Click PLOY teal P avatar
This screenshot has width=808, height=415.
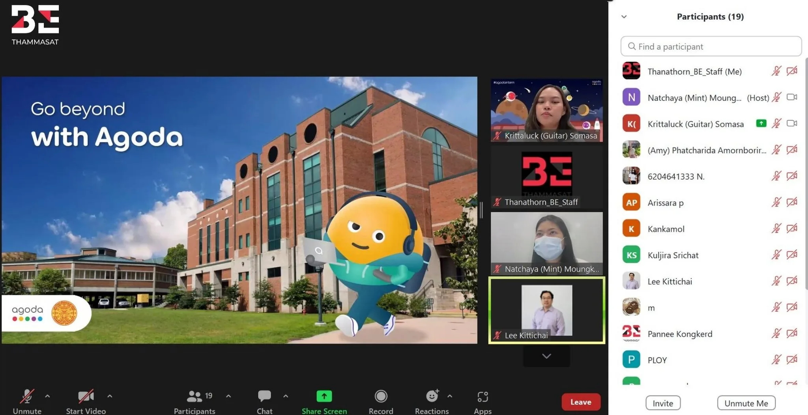pos(631,360)
